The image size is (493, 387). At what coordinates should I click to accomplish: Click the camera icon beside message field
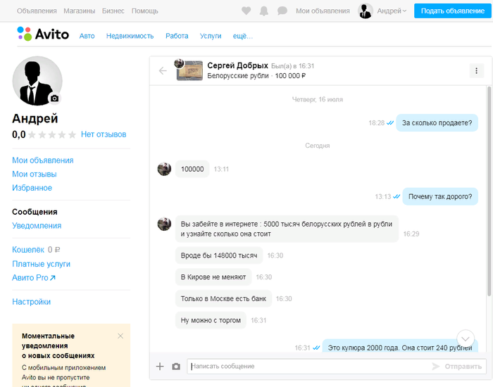click(x=176, y=367)
